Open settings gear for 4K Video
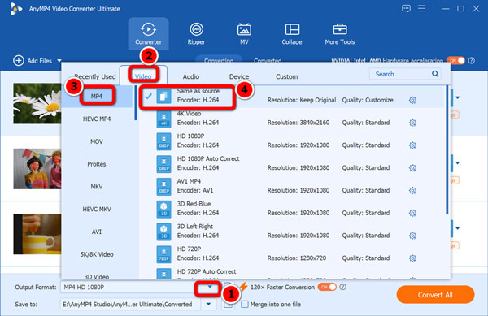Screen dimensions: 488x316 pyautogui.click(x=412, y=123)
